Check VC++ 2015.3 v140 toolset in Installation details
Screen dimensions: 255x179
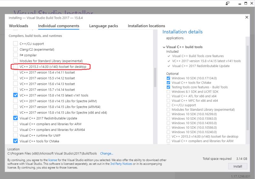click(168, 136)
